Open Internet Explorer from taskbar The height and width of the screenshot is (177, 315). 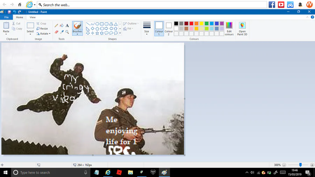point(108,172)
